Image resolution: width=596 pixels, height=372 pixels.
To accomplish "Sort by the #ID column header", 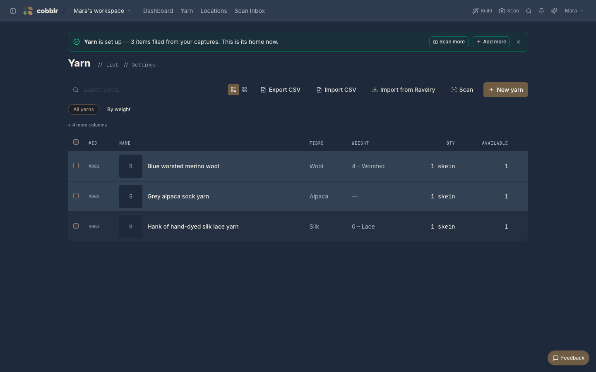I will (93, 143).
